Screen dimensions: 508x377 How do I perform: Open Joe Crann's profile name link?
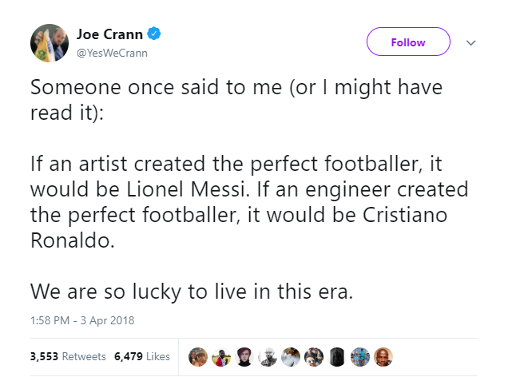(109, 34)
